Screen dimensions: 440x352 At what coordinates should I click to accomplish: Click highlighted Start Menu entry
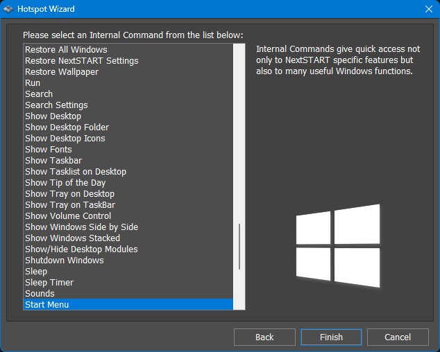[128, 304]
